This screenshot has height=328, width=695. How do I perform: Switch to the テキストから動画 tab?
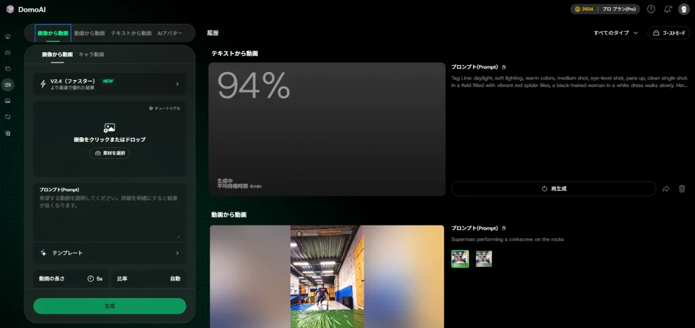tap(131, 33)
